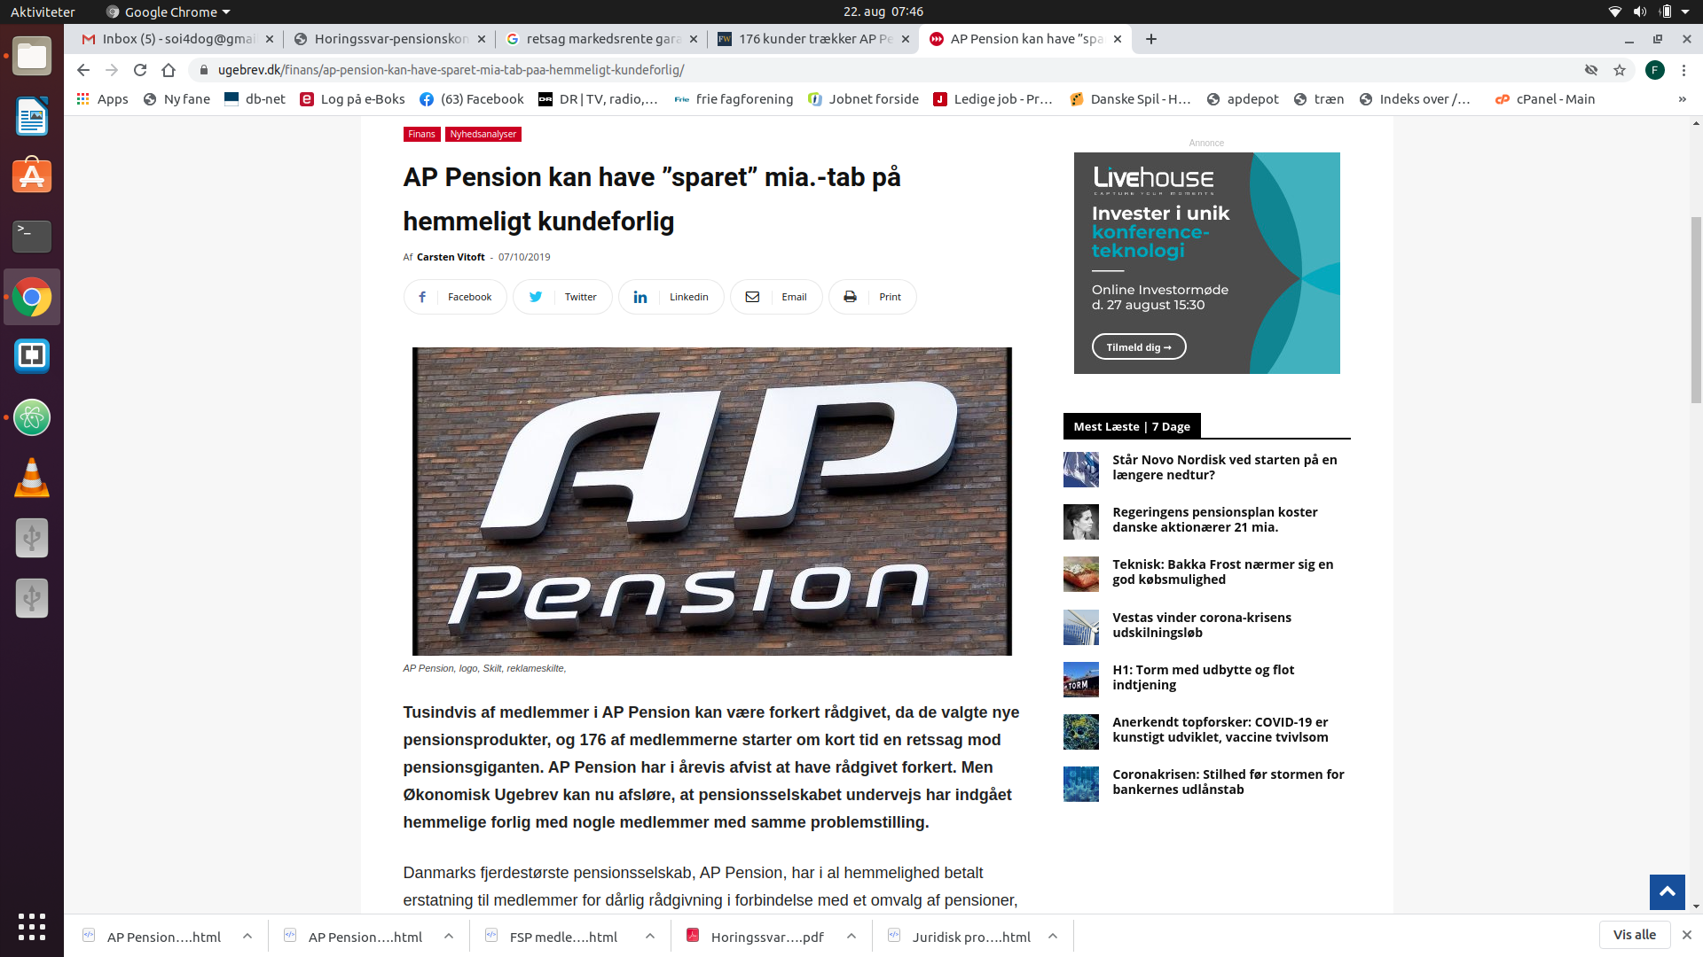Open the Novo Nordisk nedtur article link
The image size is (1703, 957).
point(1224,467)
